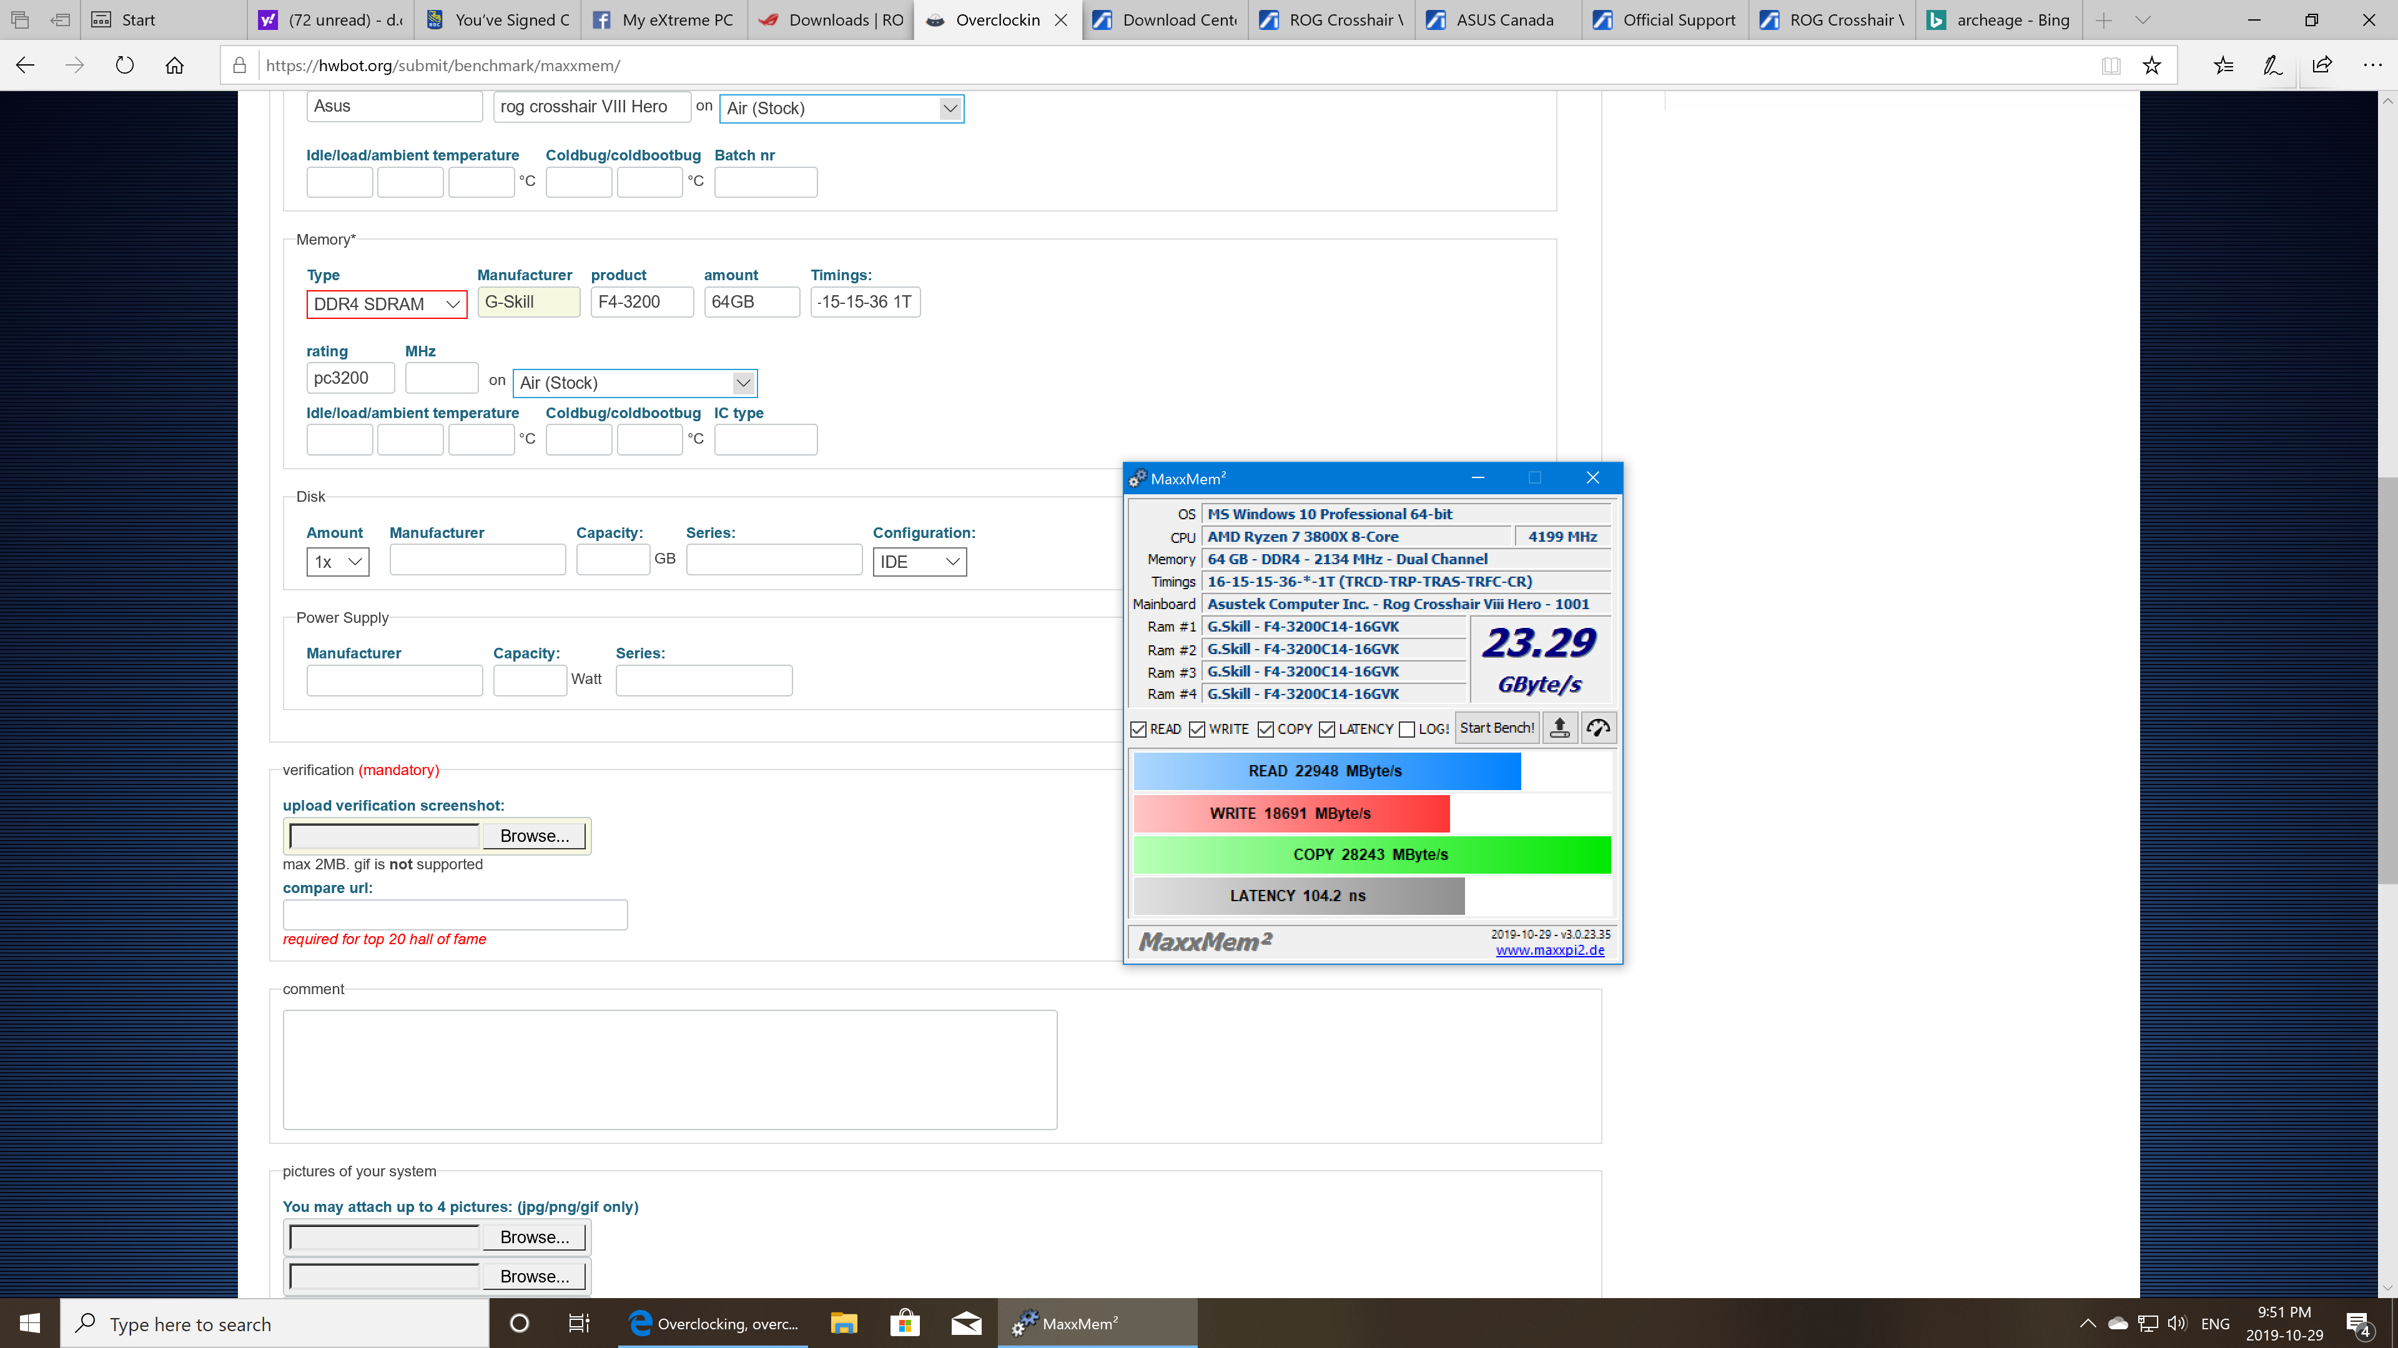Viewport: 2398px width, 1348px height.
Task: Click the browser Forward arrow
Action: pos(74,65)
